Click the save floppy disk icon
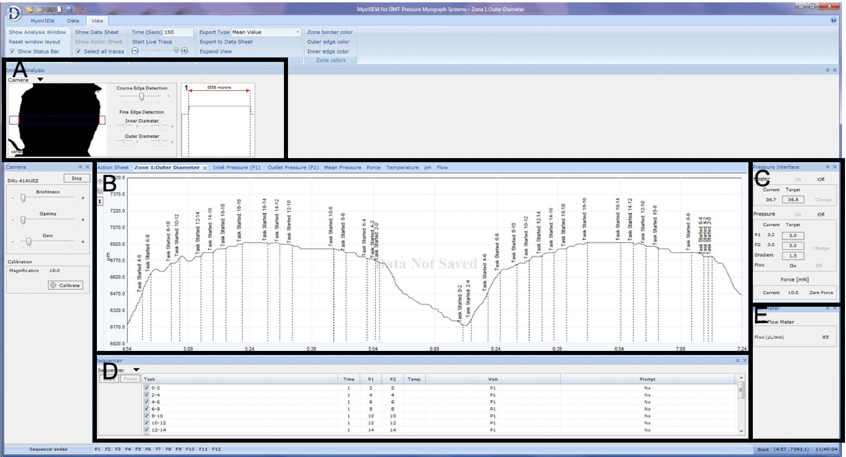Screen dimensions: 846x457 click(69, 10)
